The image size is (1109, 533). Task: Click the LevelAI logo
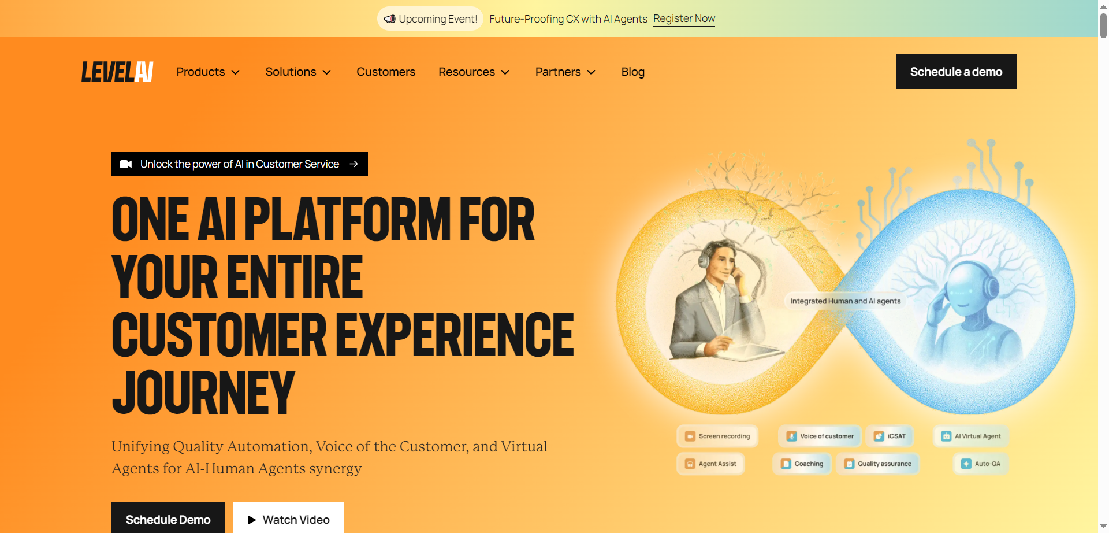117,72
